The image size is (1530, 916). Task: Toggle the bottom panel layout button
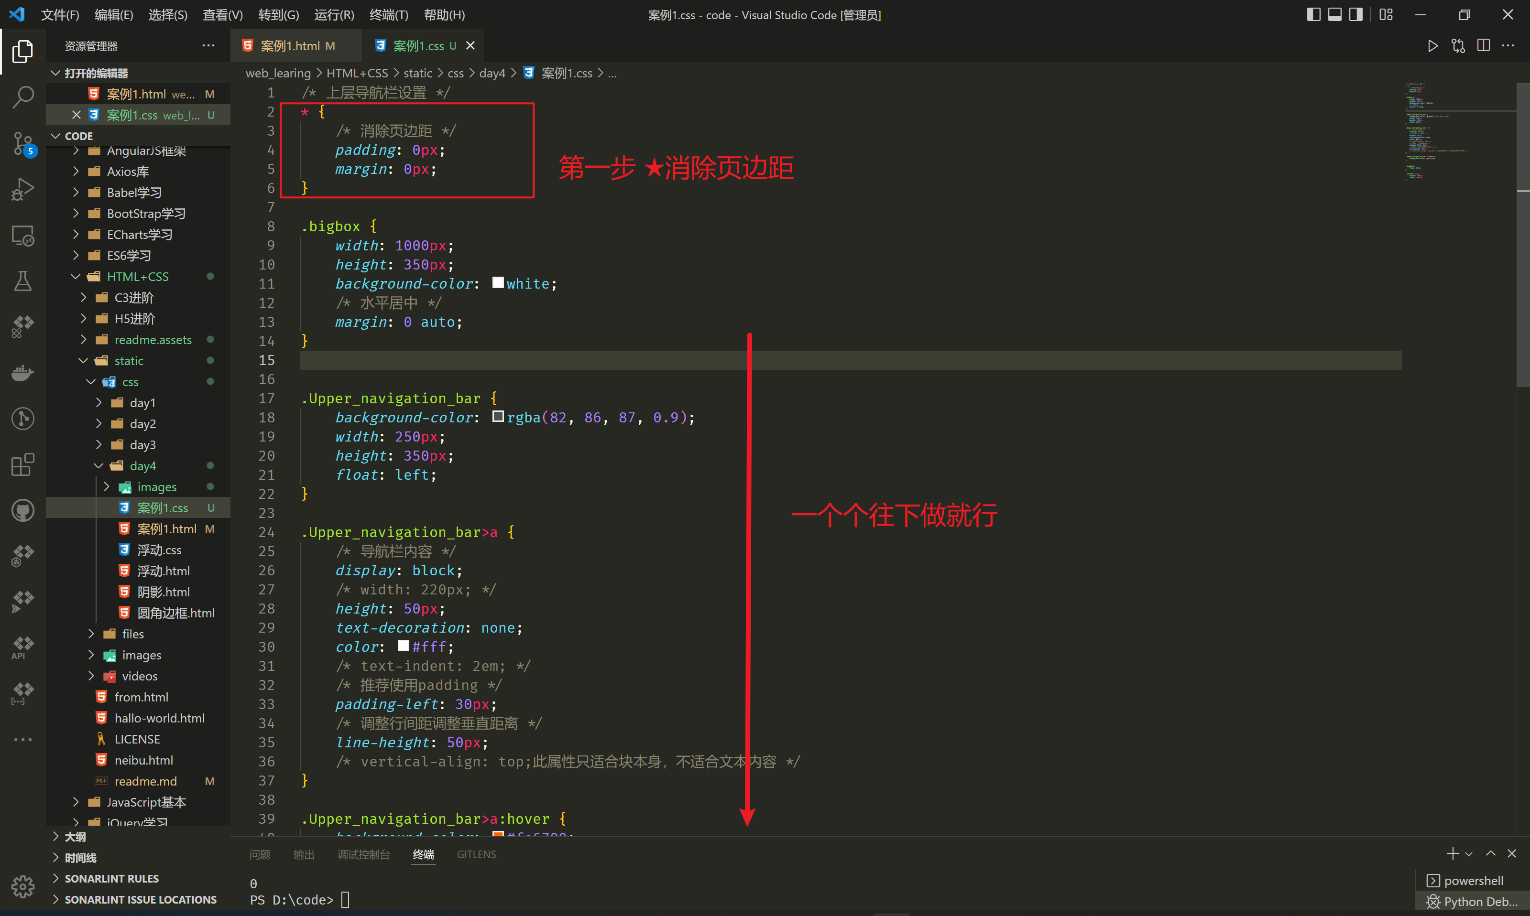coord(1334,14)
